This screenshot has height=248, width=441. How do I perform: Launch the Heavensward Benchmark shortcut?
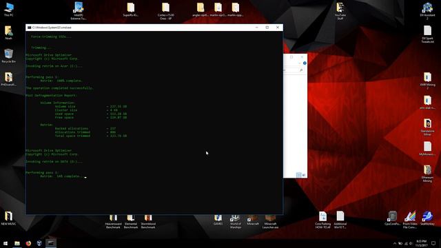point(113,222)
